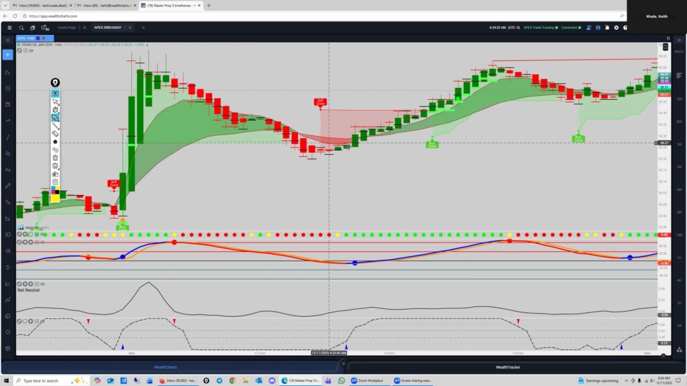Select the APEX DRKHADAY tab

point(107,27)
